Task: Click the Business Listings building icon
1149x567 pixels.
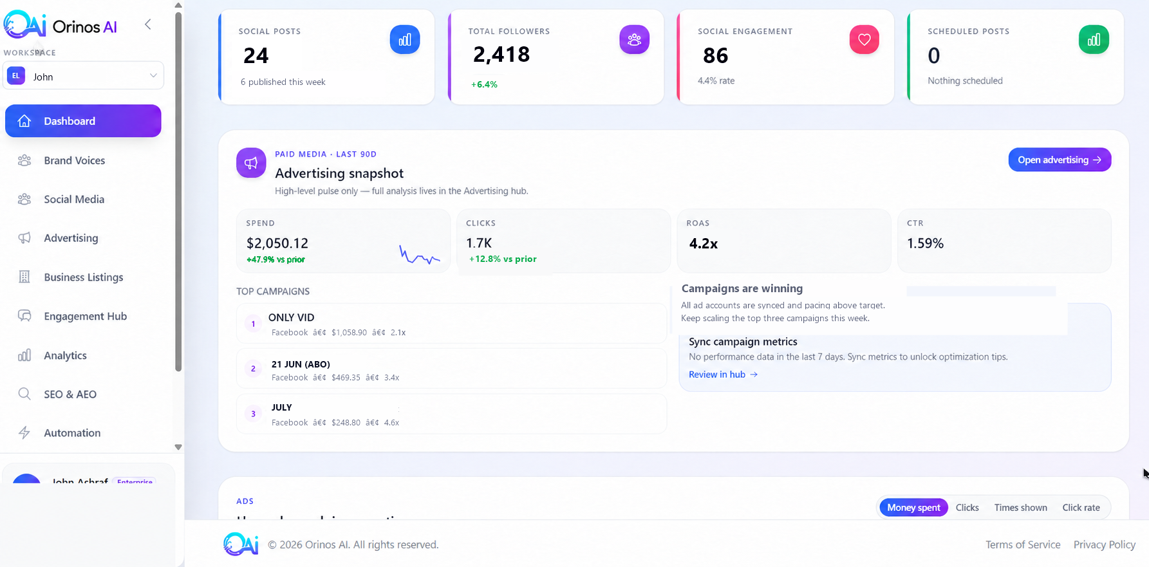Action: click(x=24, y=277)
